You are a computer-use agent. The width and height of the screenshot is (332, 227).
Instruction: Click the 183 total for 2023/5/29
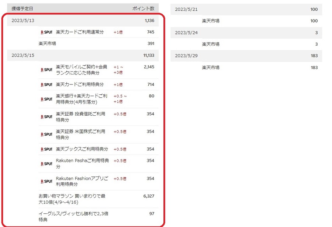(314, 56)
